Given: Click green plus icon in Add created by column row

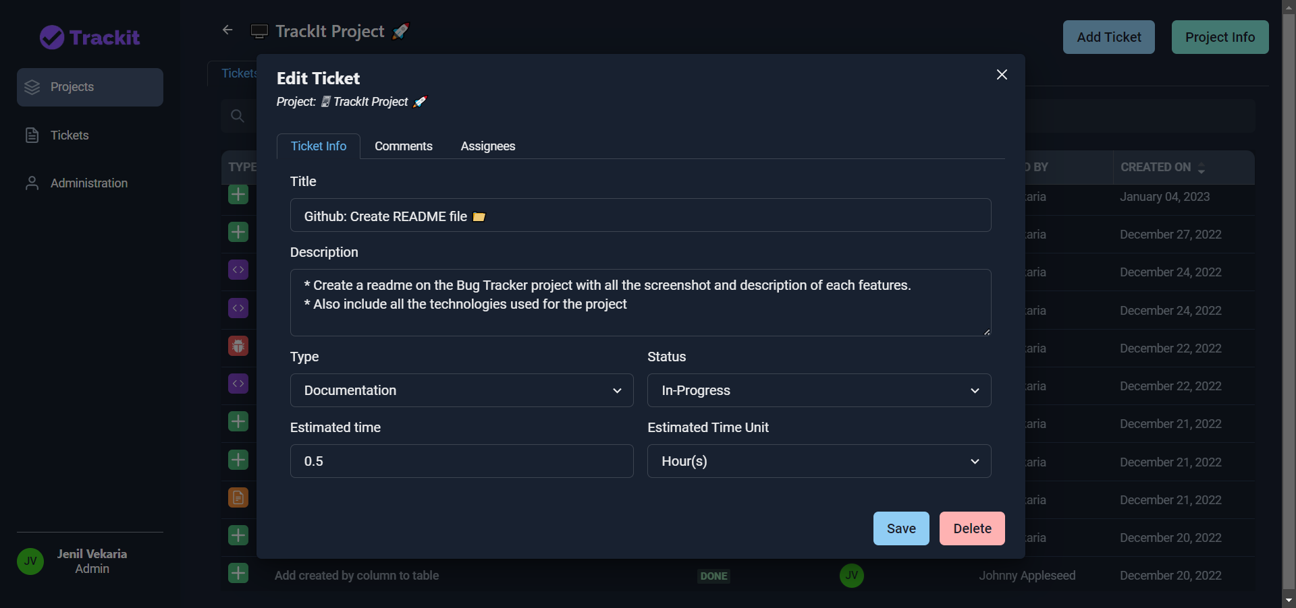Looking at the screenshot, I should [238, 573].
